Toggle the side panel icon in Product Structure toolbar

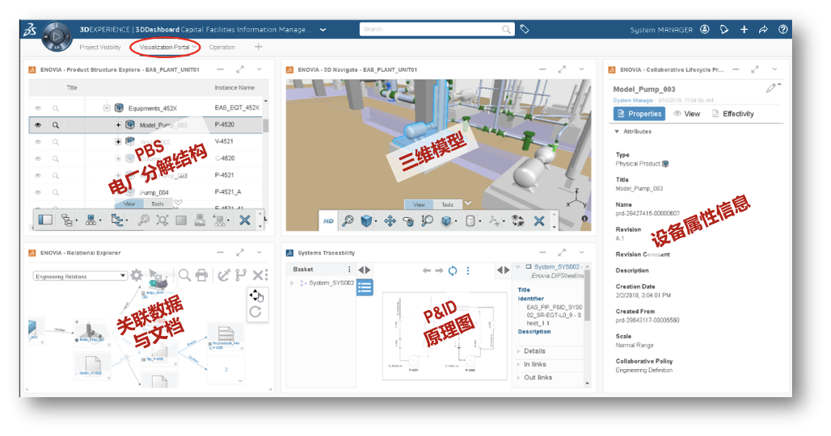45,220
